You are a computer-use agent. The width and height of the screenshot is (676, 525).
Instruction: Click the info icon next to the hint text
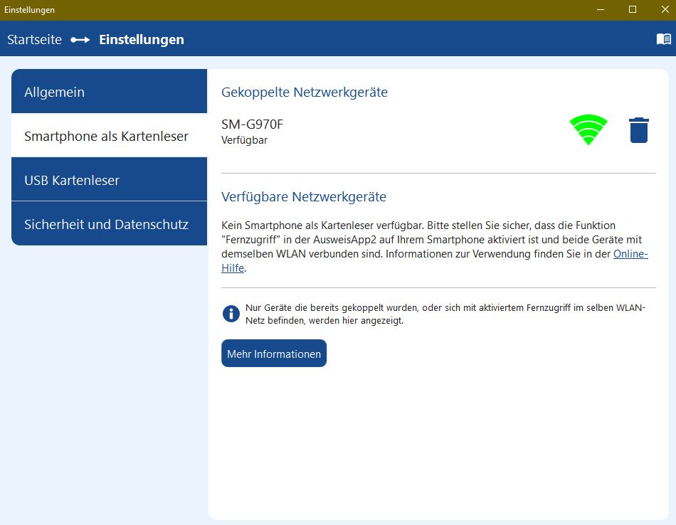231,313
